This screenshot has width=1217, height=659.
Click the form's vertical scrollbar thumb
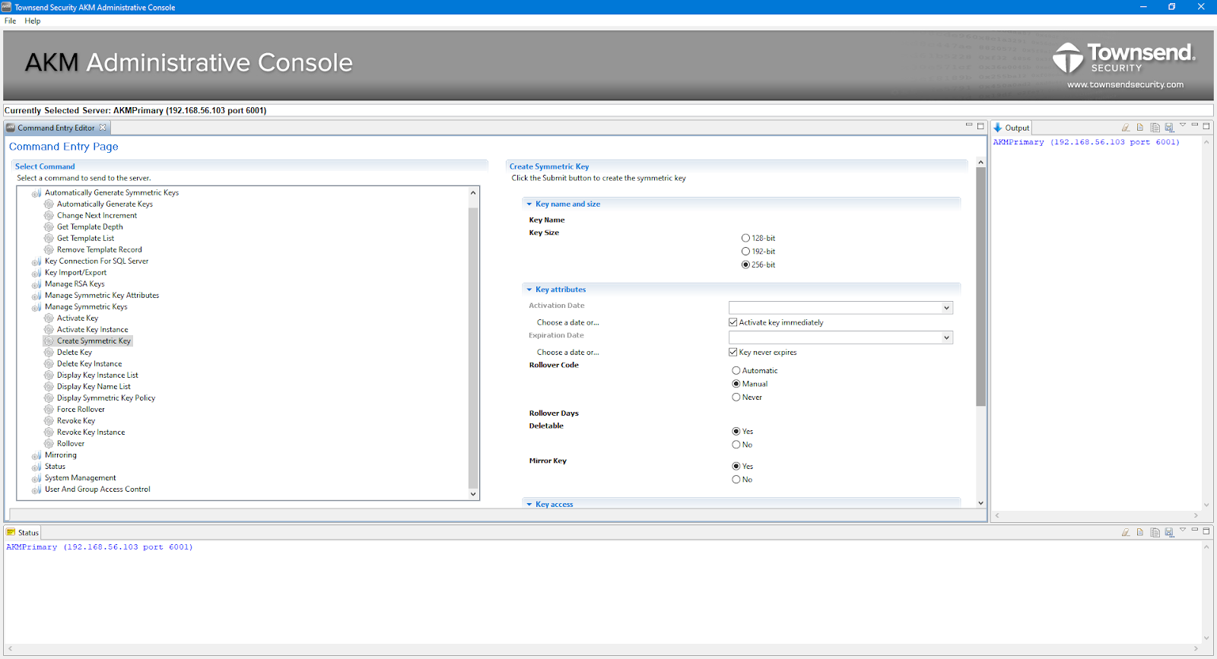click(x=980, y=287)
